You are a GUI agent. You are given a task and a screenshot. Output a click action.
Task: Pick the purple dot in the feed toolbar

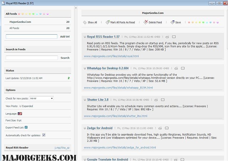(x=218, y=22)
